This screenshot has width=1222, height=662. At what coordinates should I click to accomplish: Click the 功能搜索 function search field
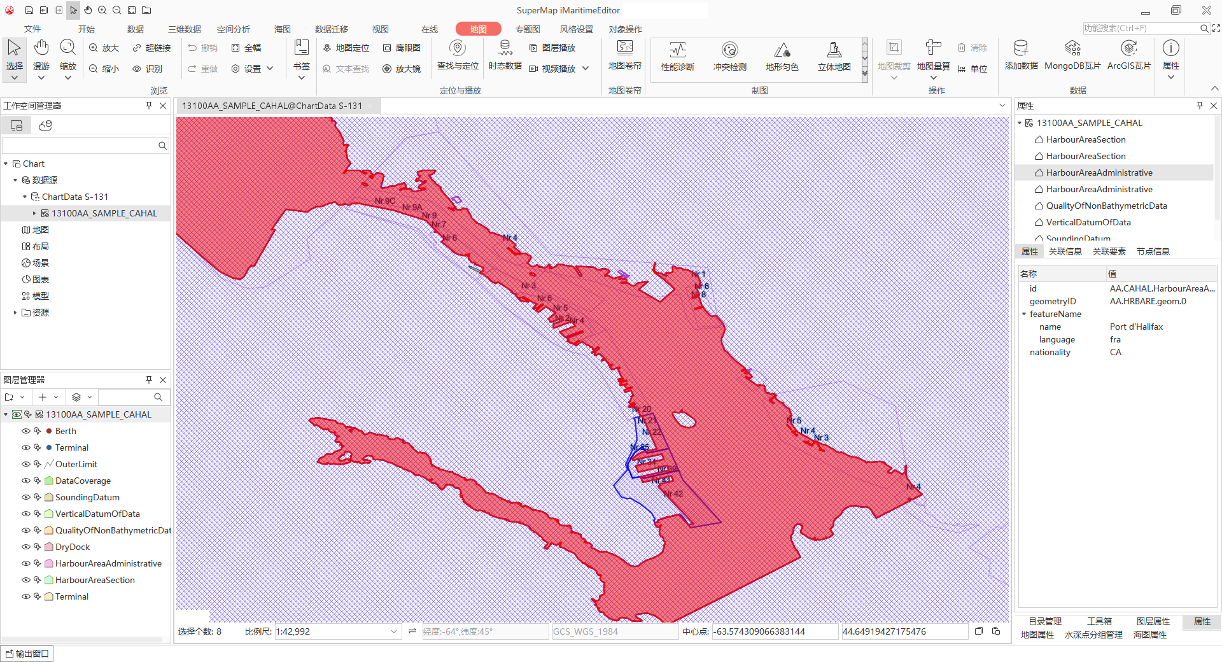[1139, 29]
